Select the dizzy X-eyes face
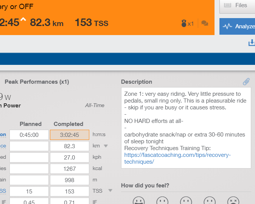Image resolution: width=255 pixels, height=204 pixels. [233, 201]
